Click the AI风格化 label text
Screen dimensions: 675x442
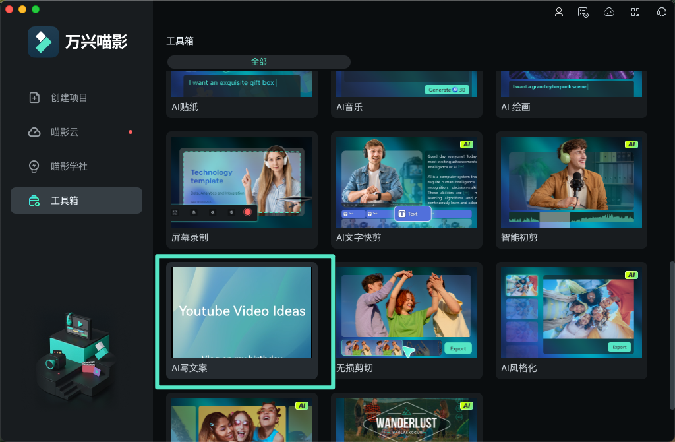tap(519, 368)
